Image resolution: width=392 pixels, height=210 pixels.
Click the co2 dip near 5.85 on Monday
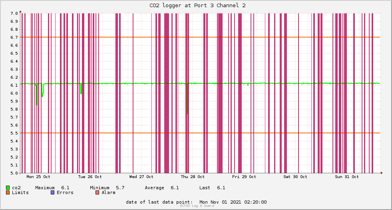[x=36, y=95]
